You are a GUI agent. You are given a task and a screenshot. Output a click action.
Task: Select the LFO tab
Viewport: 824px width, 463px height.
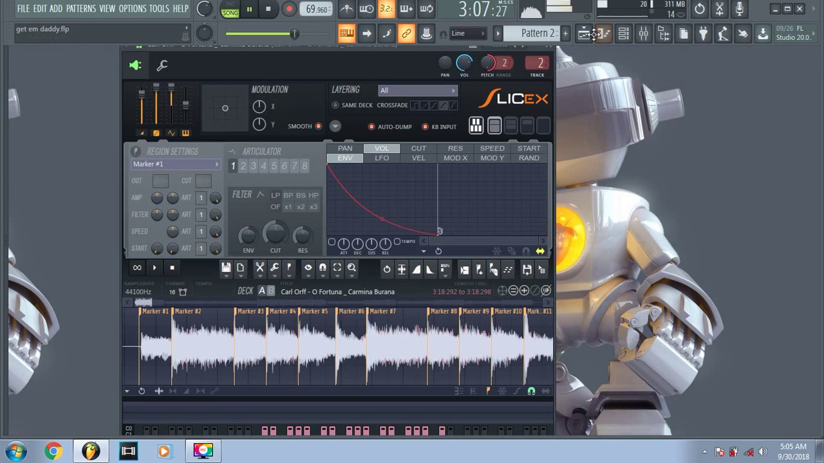[x=382, y=158]
